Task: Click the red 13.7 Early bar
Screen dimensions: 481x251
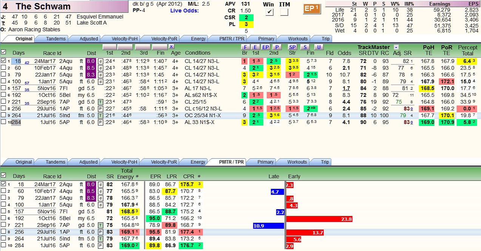Action: [x=305, y=232]
